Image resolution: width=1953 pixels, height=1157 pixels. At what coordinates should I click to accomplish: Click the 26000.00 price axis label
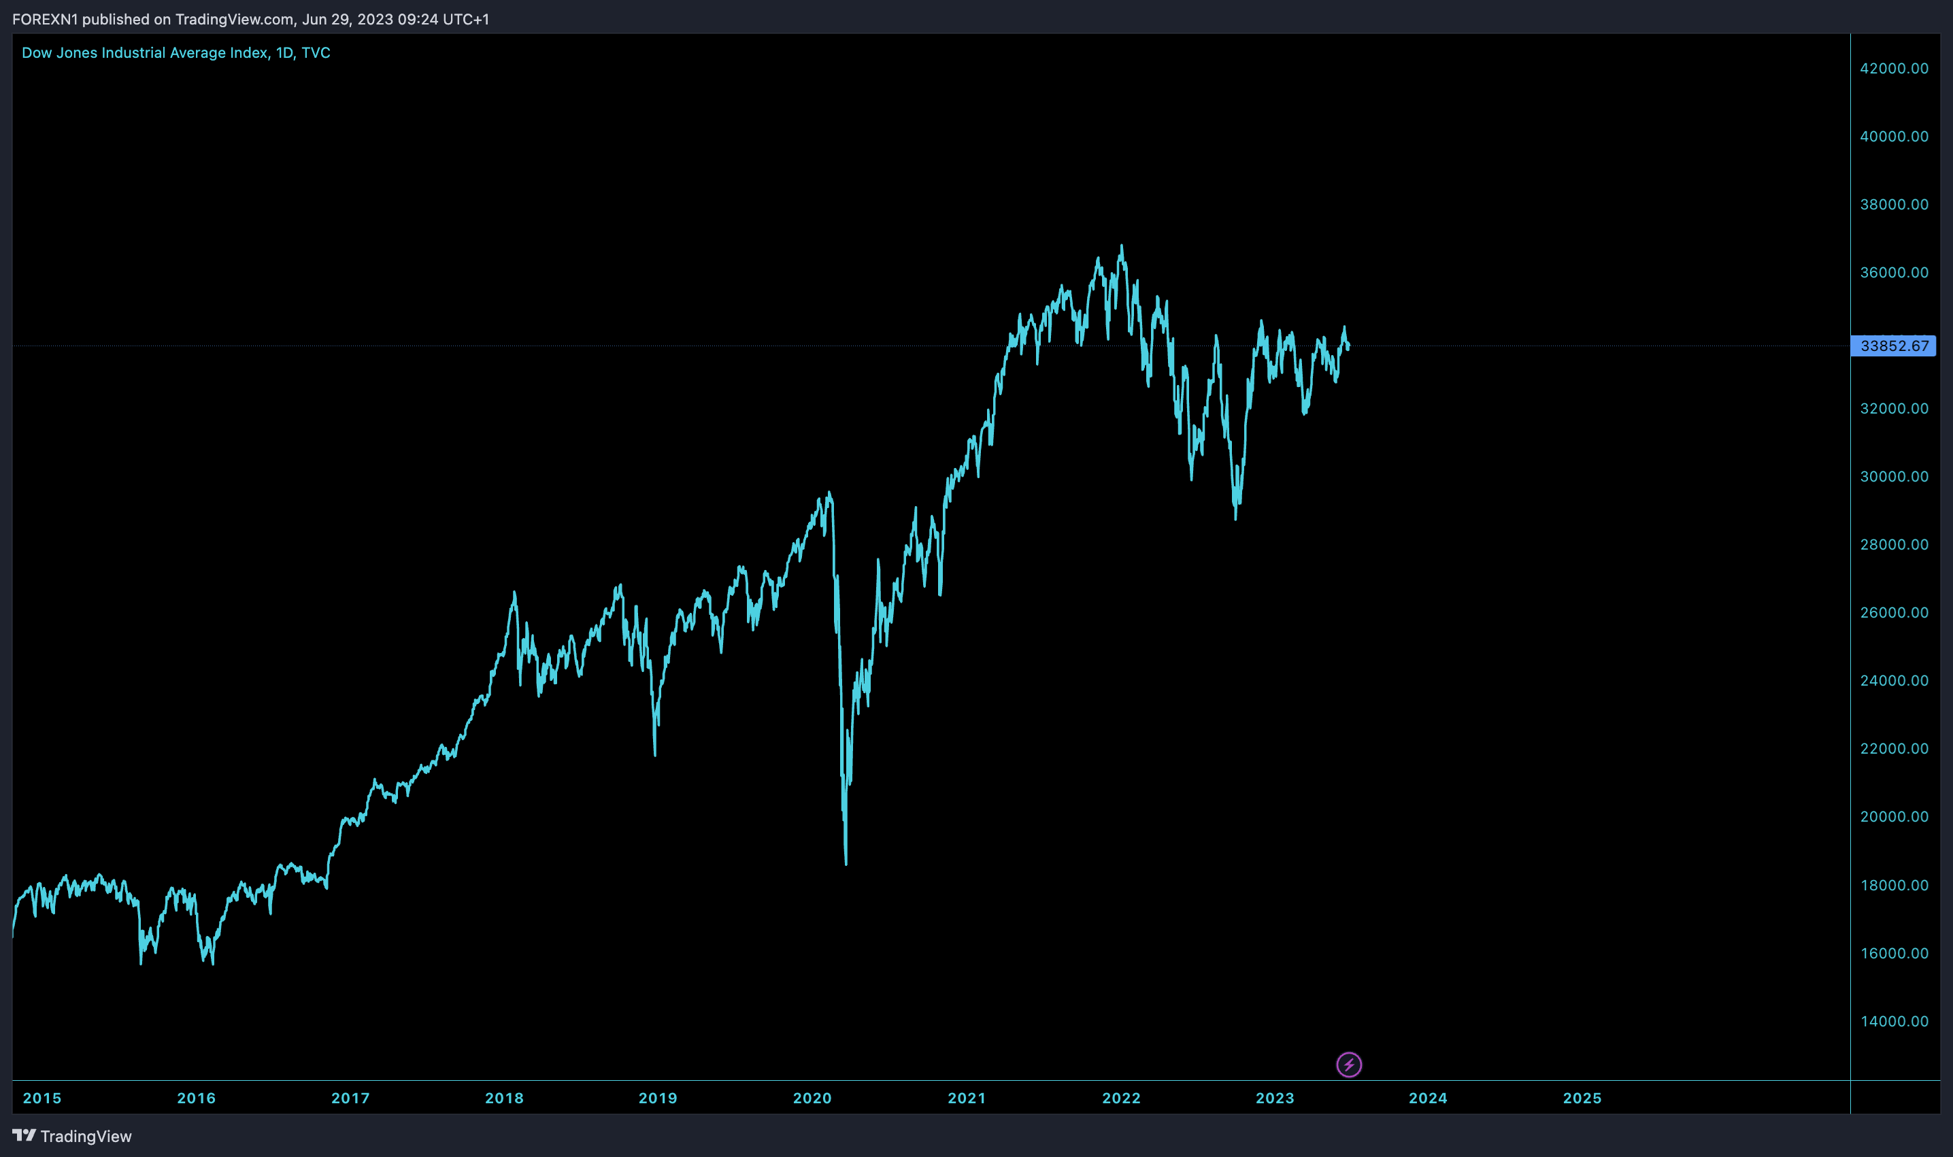click(1894, 612)
